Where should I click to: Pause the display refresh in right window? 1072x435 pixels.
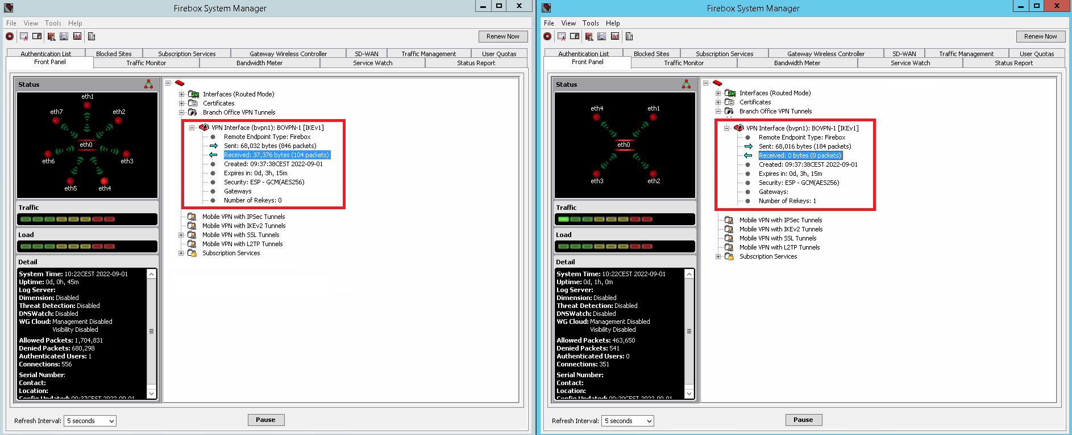coord(803,420)
